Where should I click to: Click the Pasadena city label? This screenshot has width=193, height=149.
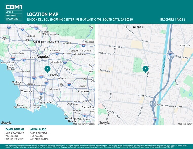pyautogui.click(x=52, y=42)
